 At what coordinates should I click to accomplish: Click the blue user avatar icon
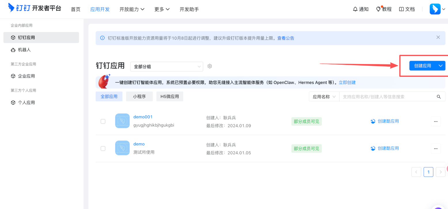point(435,9)
